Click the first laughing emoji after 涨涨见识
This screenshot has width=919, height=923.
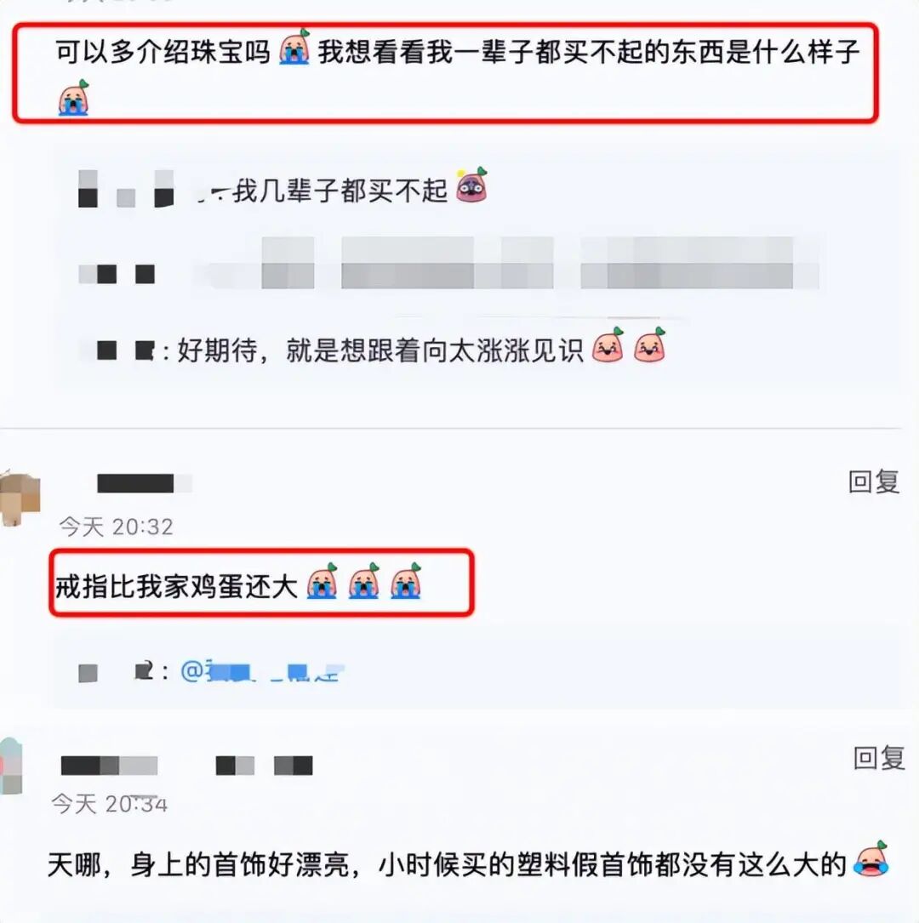[608, 345]
